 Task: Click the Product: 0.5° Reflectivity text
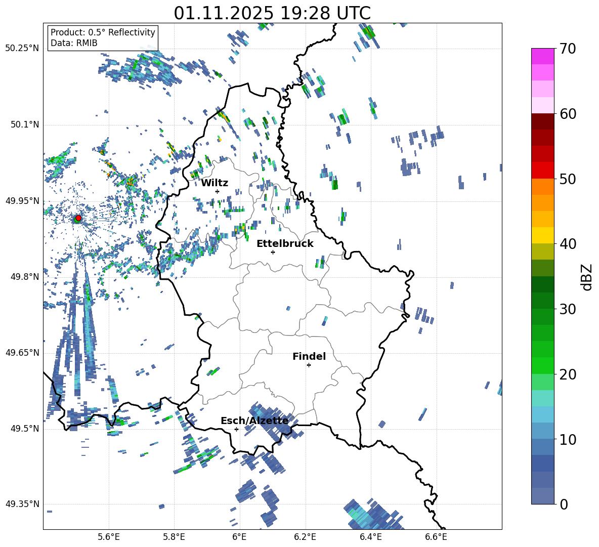(103, 32)
